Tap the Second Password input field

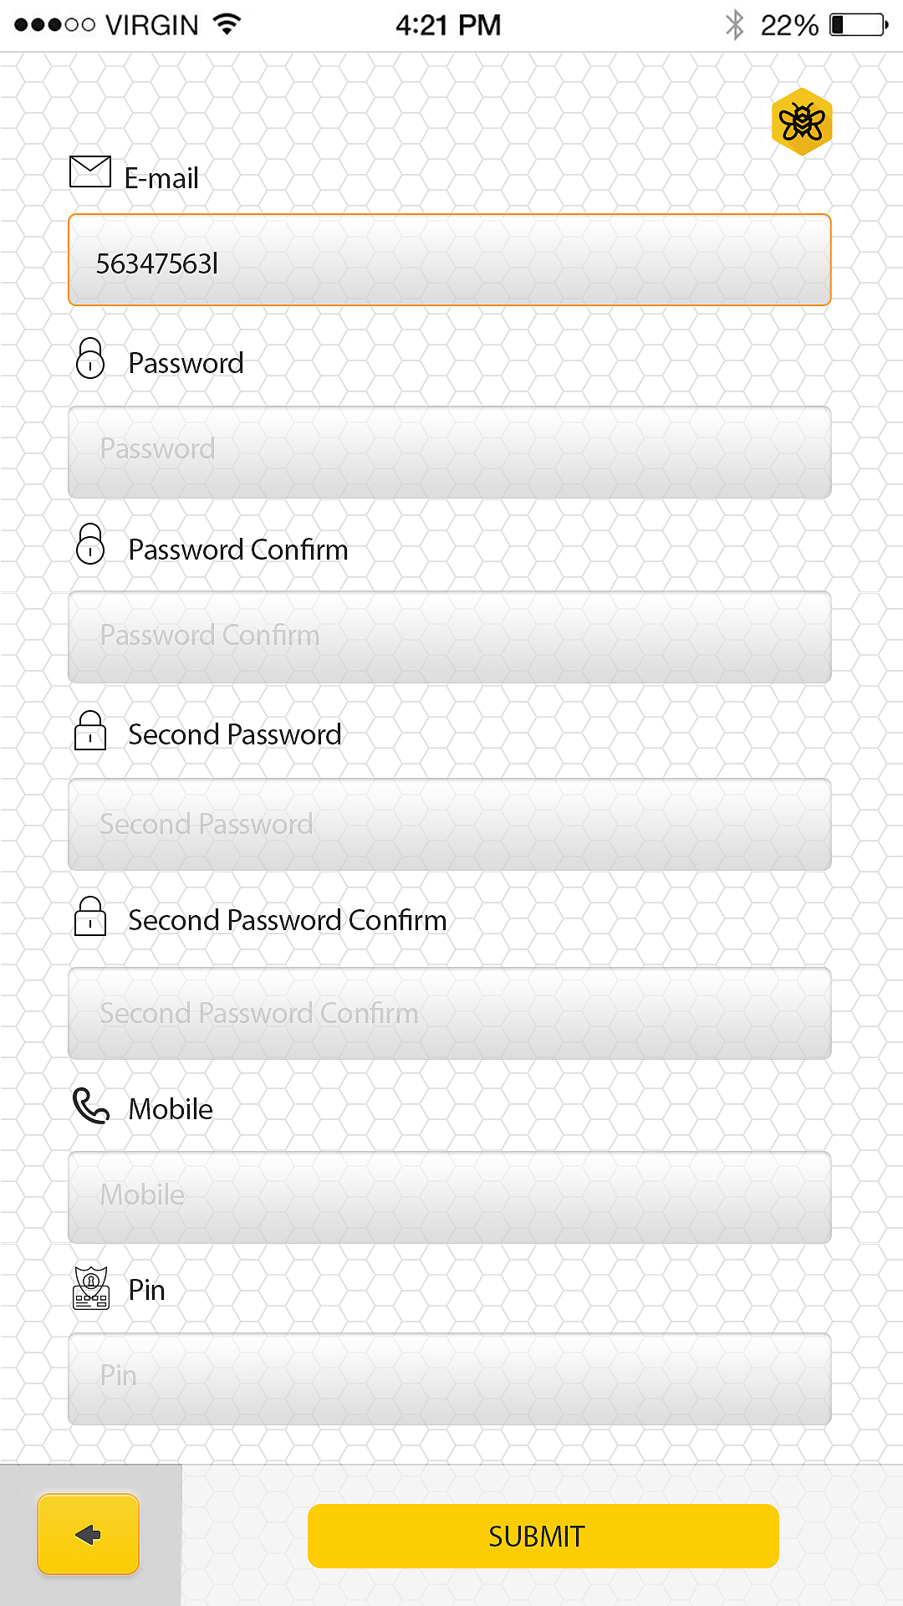point(450,825)
